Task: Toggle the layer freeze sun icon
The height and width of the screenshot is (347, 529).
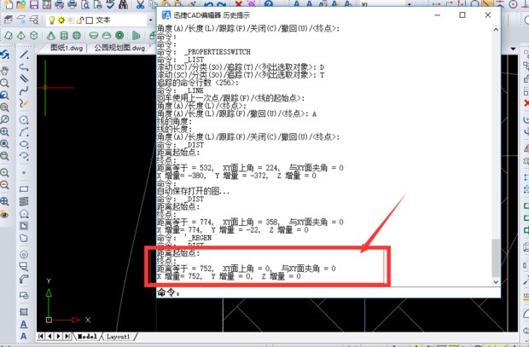Action: coord(62,19)
